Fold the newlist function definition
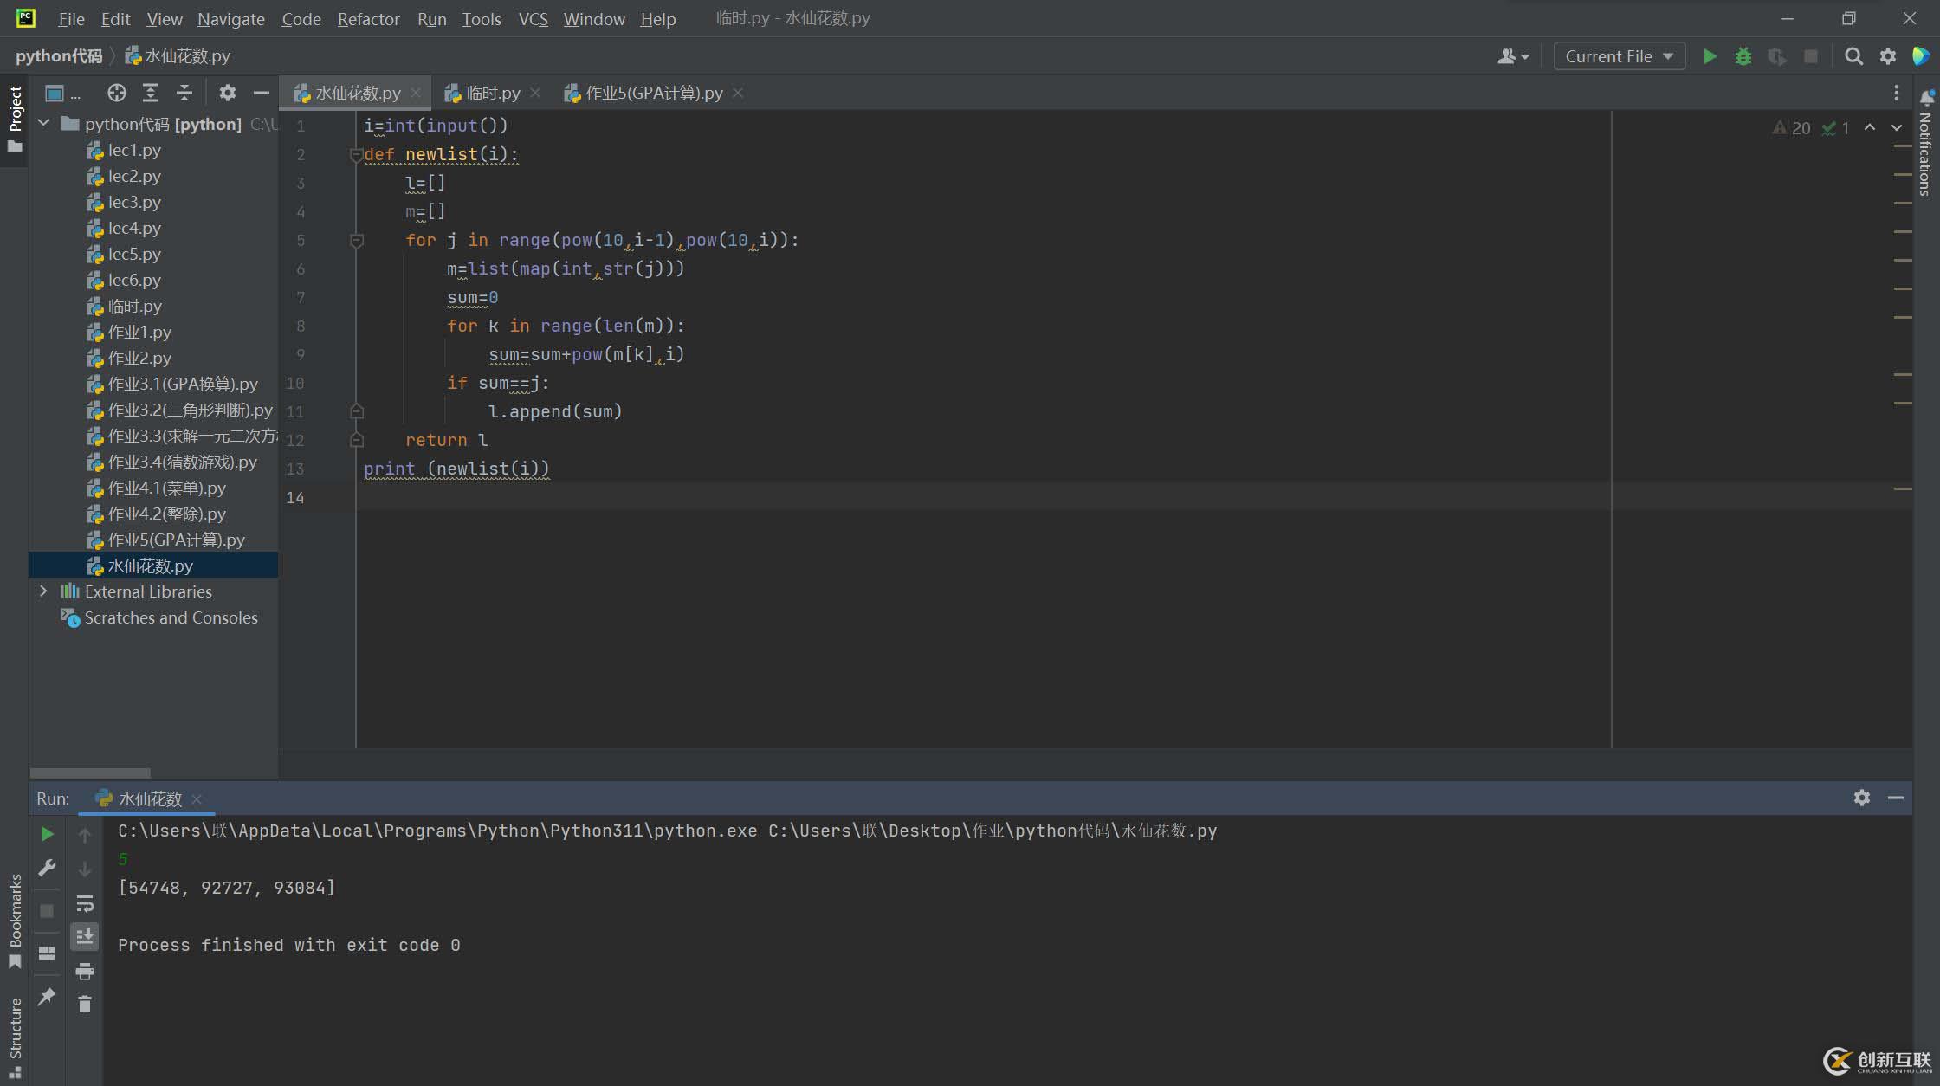1940x1086 pixels. pyautogui.click(x=356, y=155)
